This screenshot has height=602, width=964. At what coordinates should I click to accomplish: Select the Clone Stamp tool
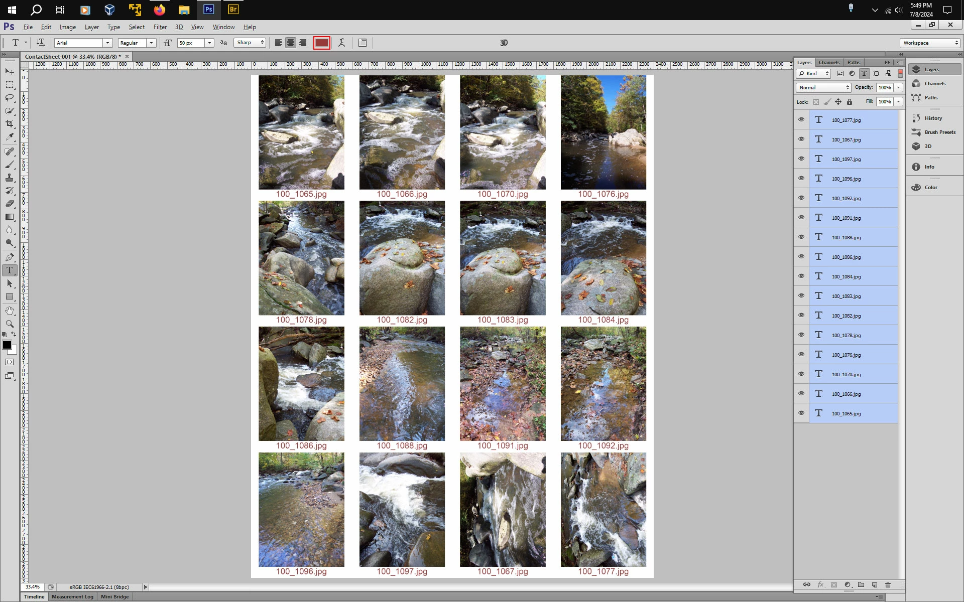pos(10,178)
